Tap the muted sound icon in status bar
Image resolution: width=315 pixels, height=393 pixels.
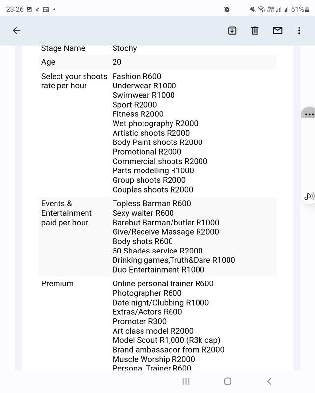pyautogui.click(x=253, y=9)
